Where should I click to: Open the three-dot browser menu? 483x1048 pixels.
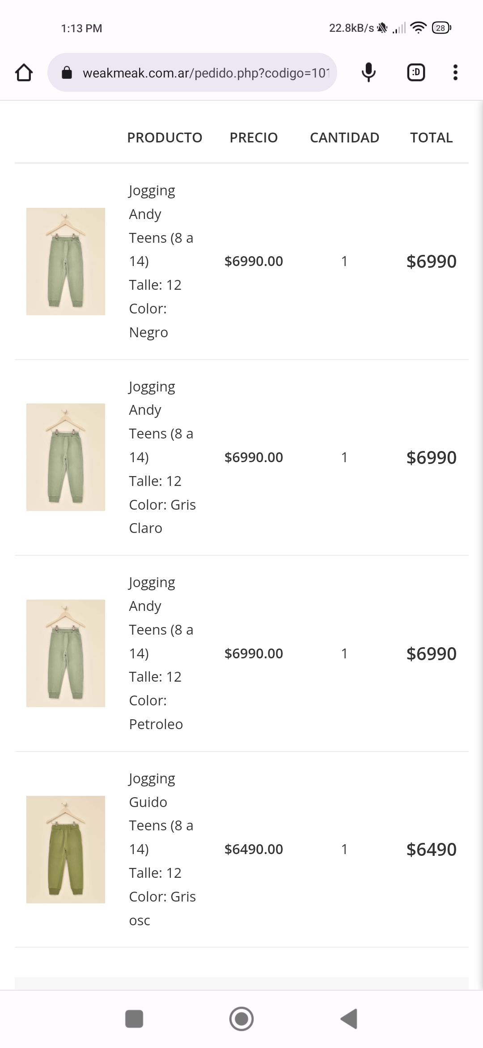[455, 73]
